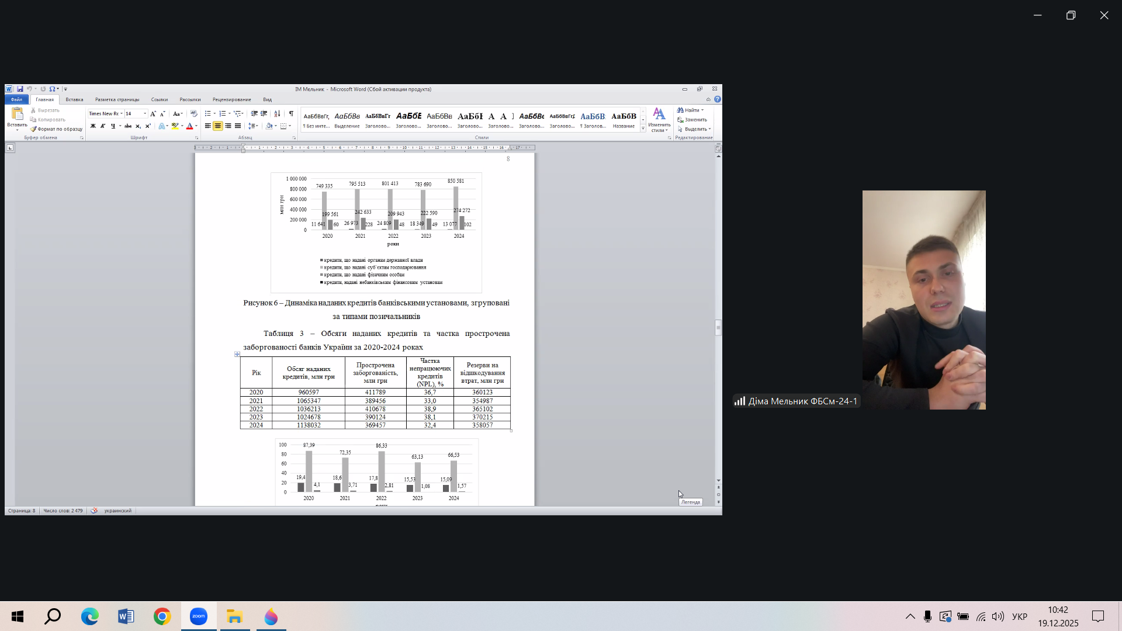Click the Clear Formatting icon
This screenshot has width=1122, height=631.
pyautogui.click(x=194, y=114)
